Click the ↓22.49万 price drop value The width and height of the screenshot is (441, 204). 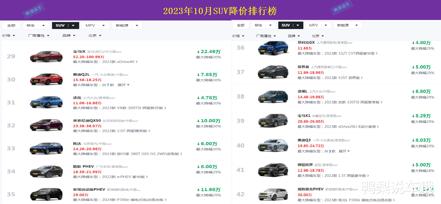point(209,52)
